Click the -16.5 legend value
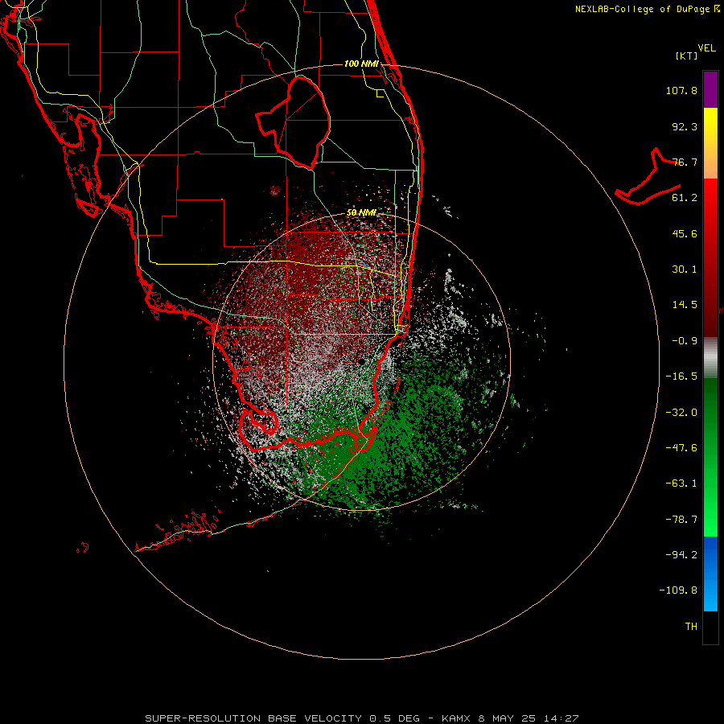 coord(681,376)
